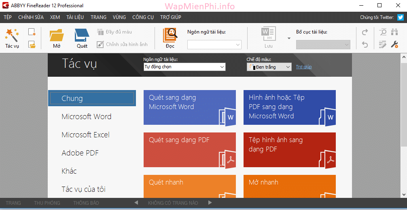Click the ABBYY FineReader title bar logo
This screenshot has height=210, width=407.
tap(6, 5)
